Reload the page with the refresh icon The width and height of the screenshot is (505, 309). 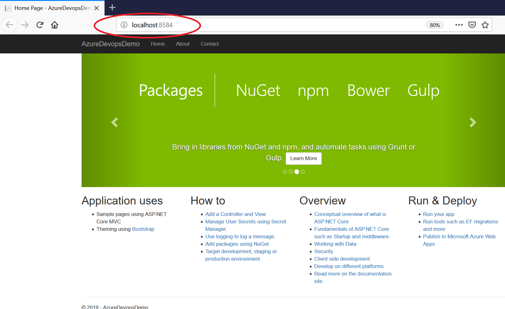40,25
